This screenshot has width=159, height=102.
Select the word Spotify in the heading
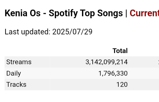(x=63, y=14)
